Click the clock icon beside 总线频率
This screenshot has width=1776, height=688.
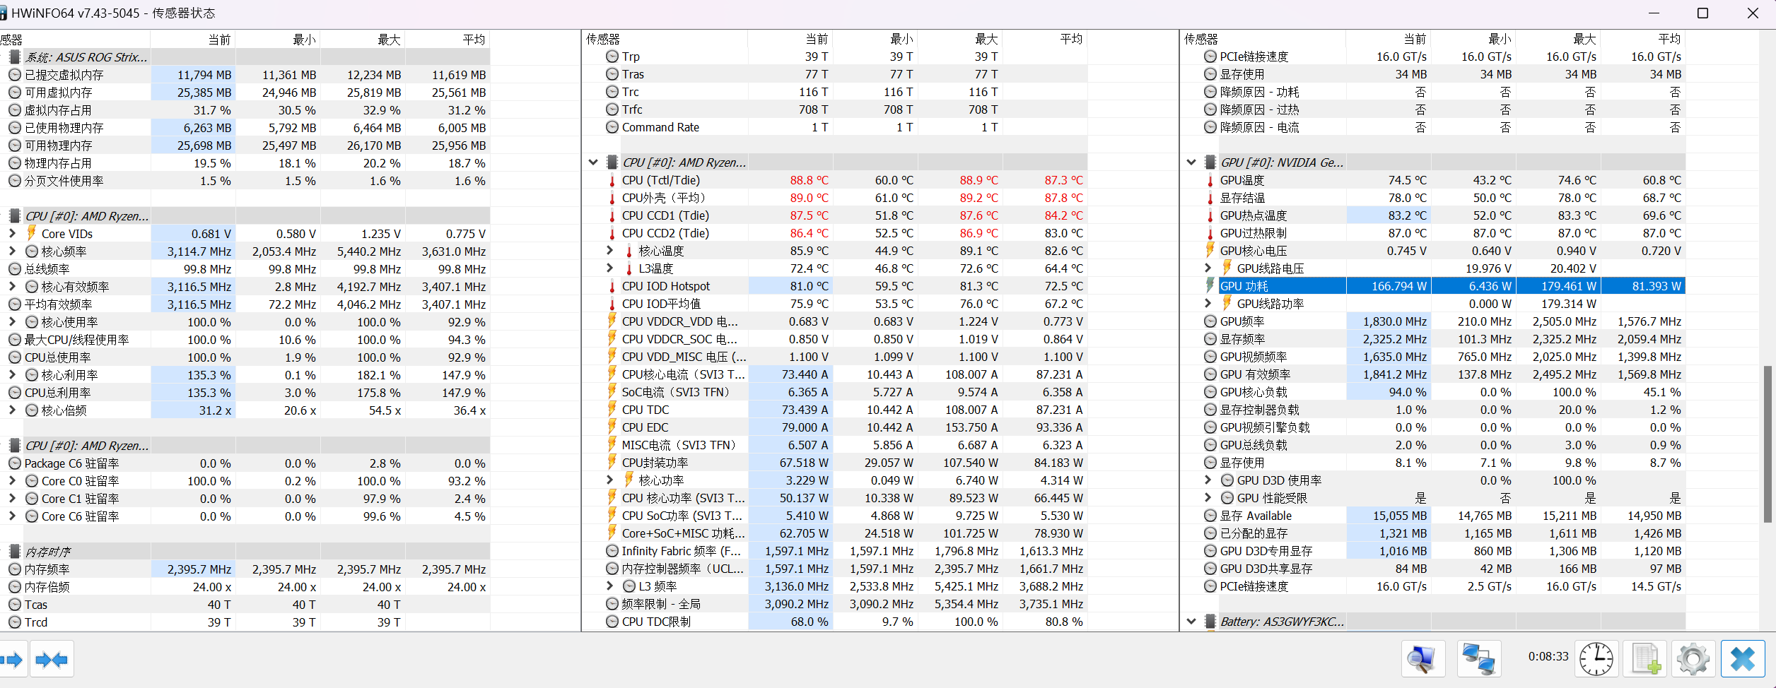tap(15, 268)
